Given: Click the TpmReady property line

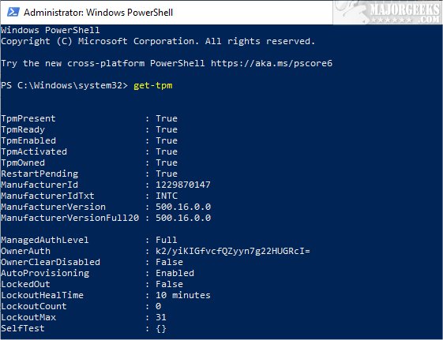Looking at the screenshot, I should click(89, 129).
